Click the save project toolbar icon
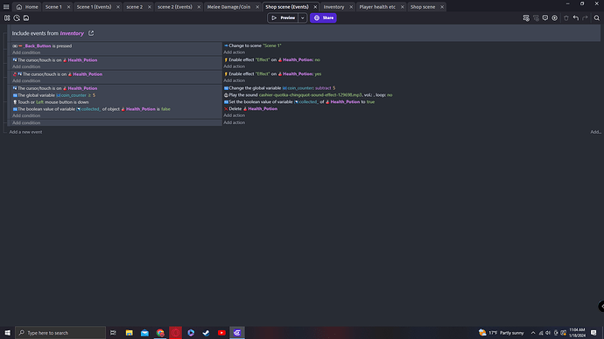604x339 pixels. [x=26, y=17]
